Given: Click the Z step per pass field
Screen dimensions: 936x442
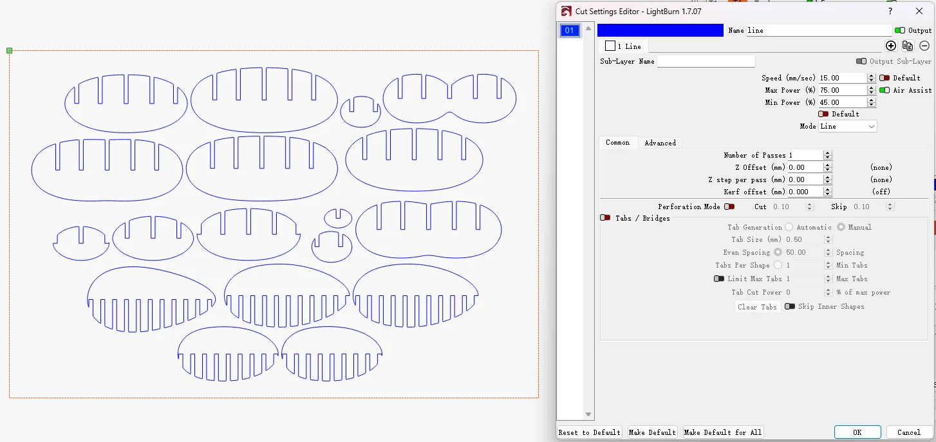Looking at the screenshot, I should (x=806, y=180).
